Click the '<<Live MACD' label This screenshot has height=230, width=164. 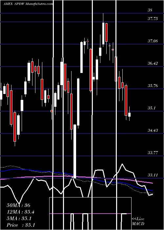[x=138, y=221]
